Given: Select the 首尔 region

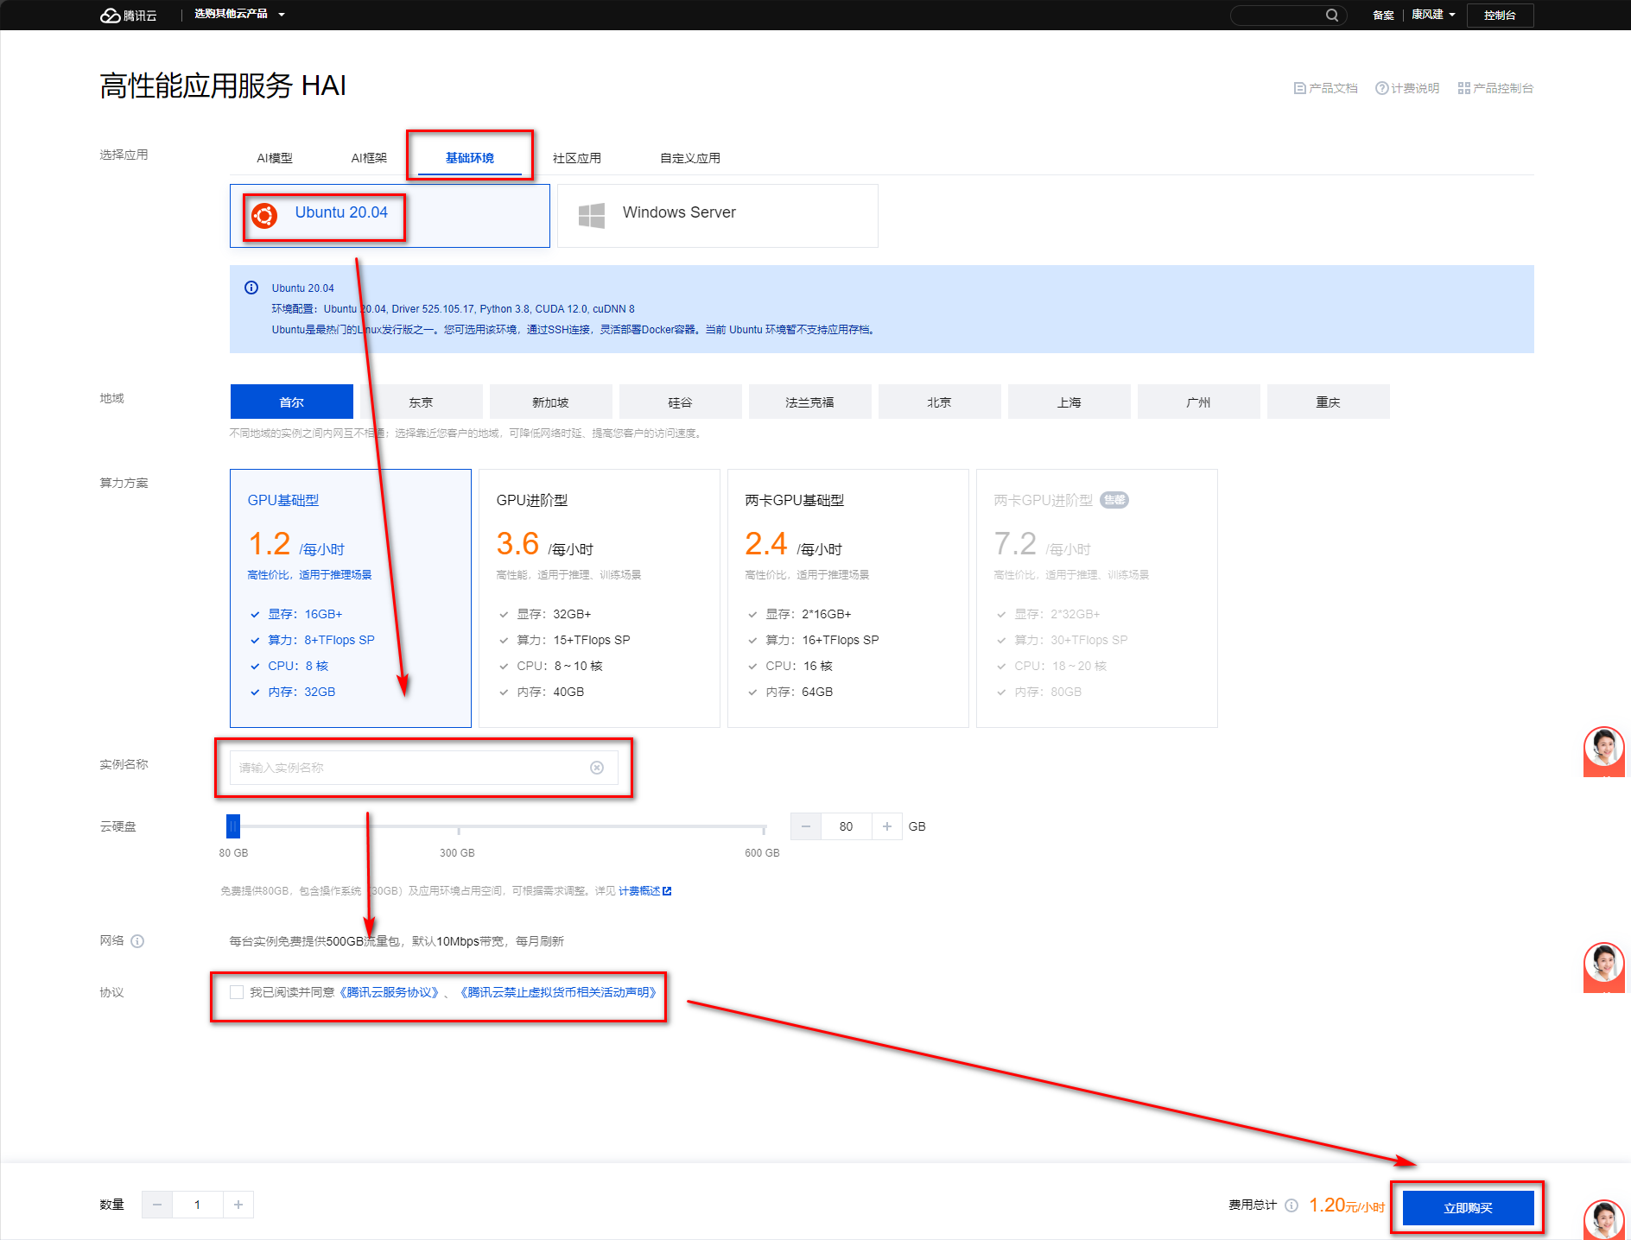Looking at the screenshot, I should pyautogui.click(x=292, y=402).
